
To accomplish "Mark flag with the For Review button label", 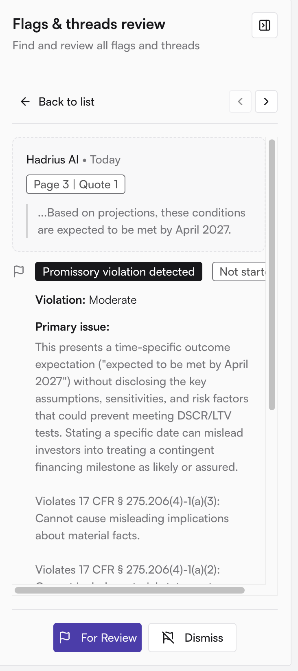I will [x=109, y=638].
